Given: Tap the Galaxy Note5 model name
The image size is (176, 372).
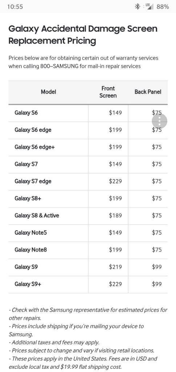Looking at the screenshot, I should point(30,232).
